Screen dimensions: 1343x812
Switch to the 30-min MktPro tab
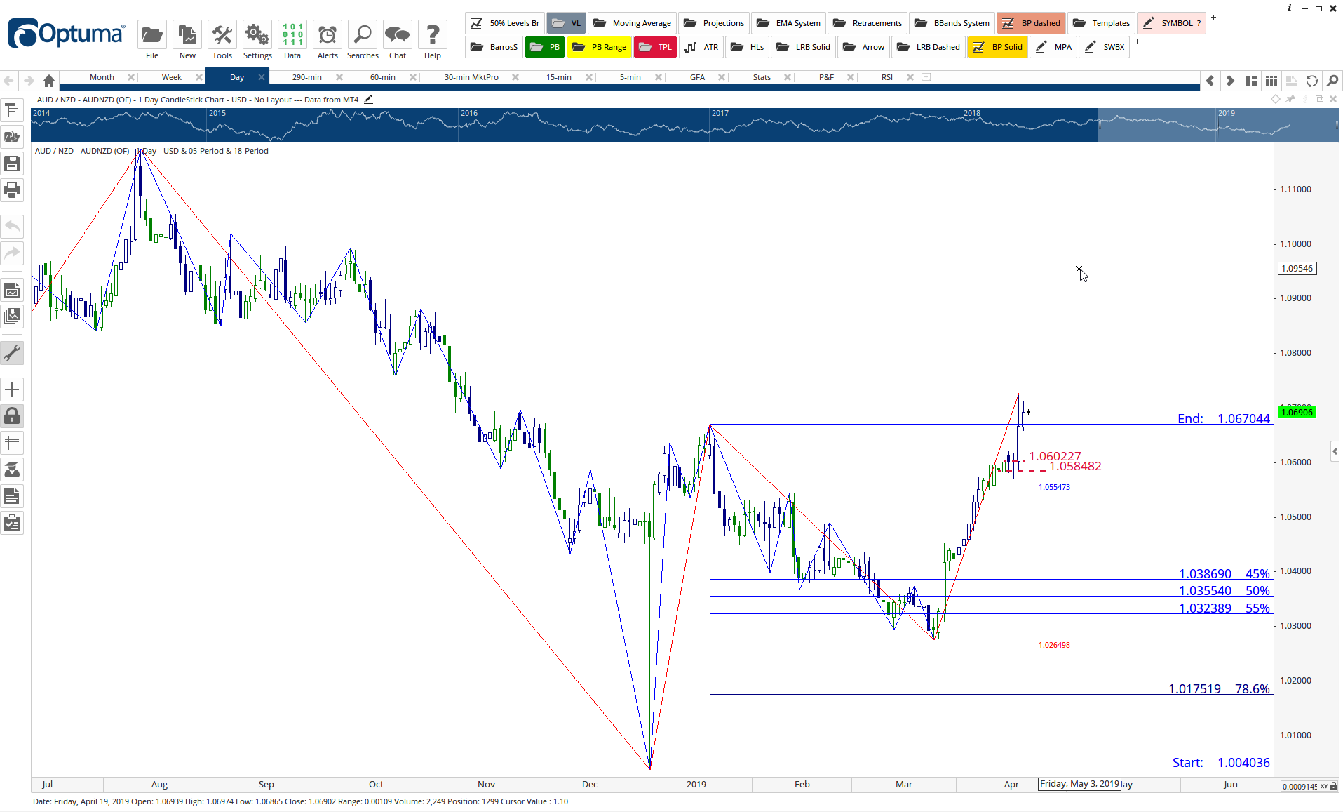click(471, 77)
